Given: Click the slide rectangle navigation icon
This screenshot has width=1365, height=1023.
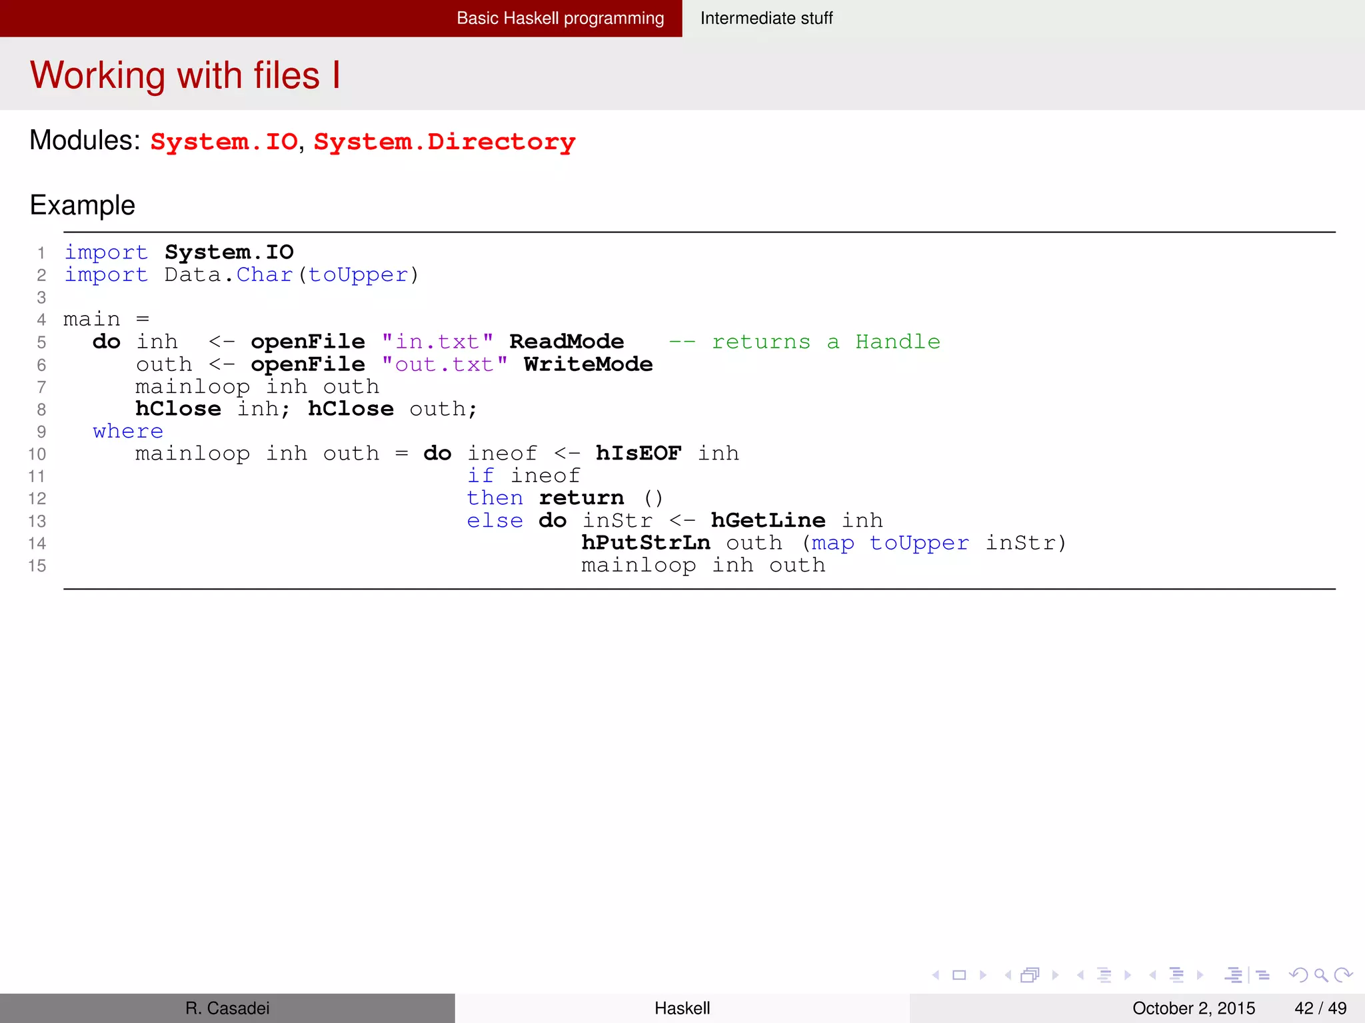Looking at the screenshot, I should (x=959, y=975).
